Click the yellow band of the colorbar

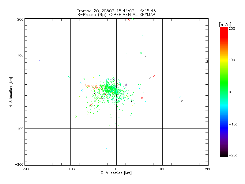click(x=224, y=60)
